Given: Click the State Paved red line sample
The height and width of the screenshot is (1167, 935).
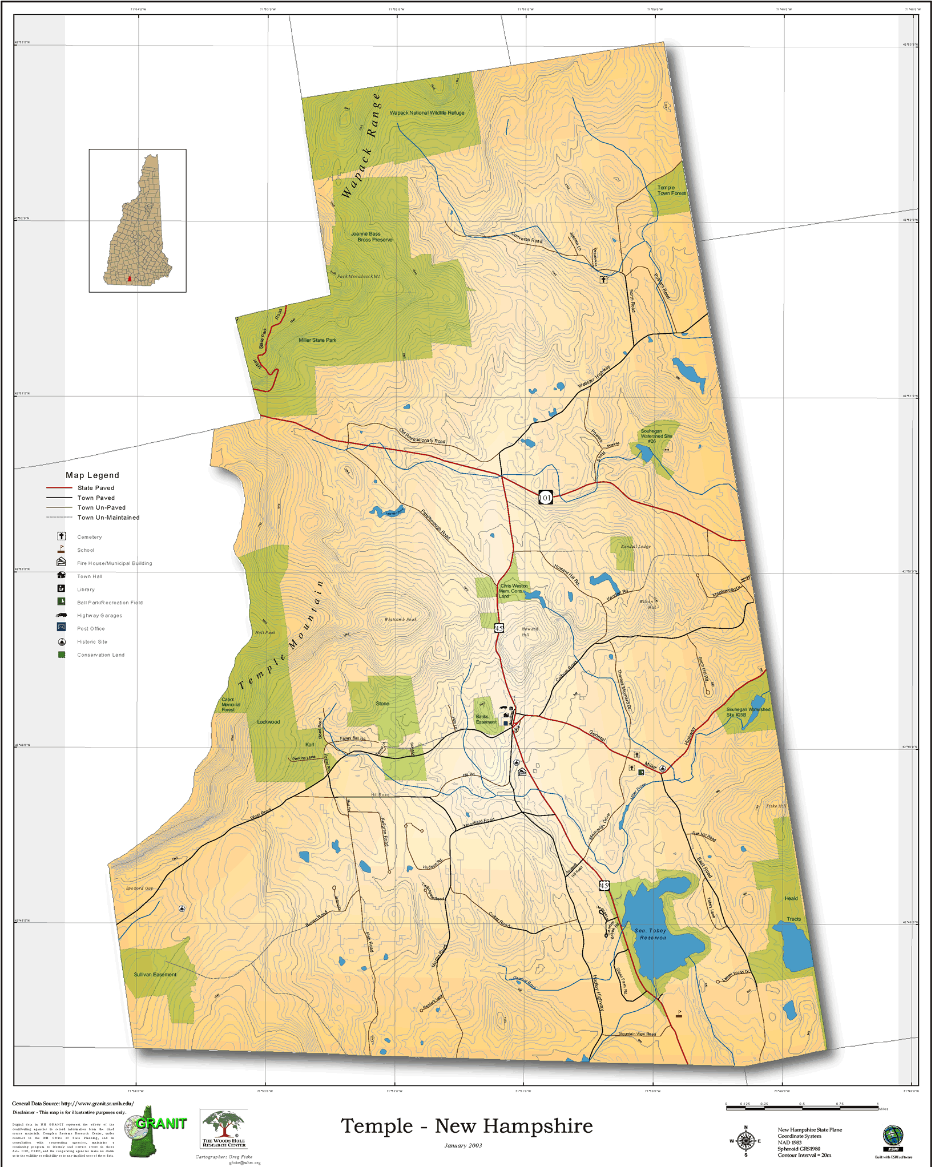Looking at the screenshot, I should pos(59,488).
